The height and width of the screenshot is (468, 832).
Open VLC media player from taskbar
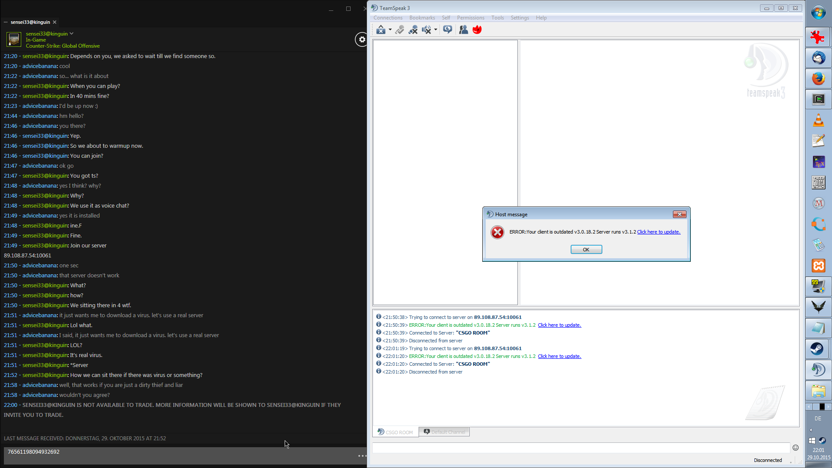(818, 120)
